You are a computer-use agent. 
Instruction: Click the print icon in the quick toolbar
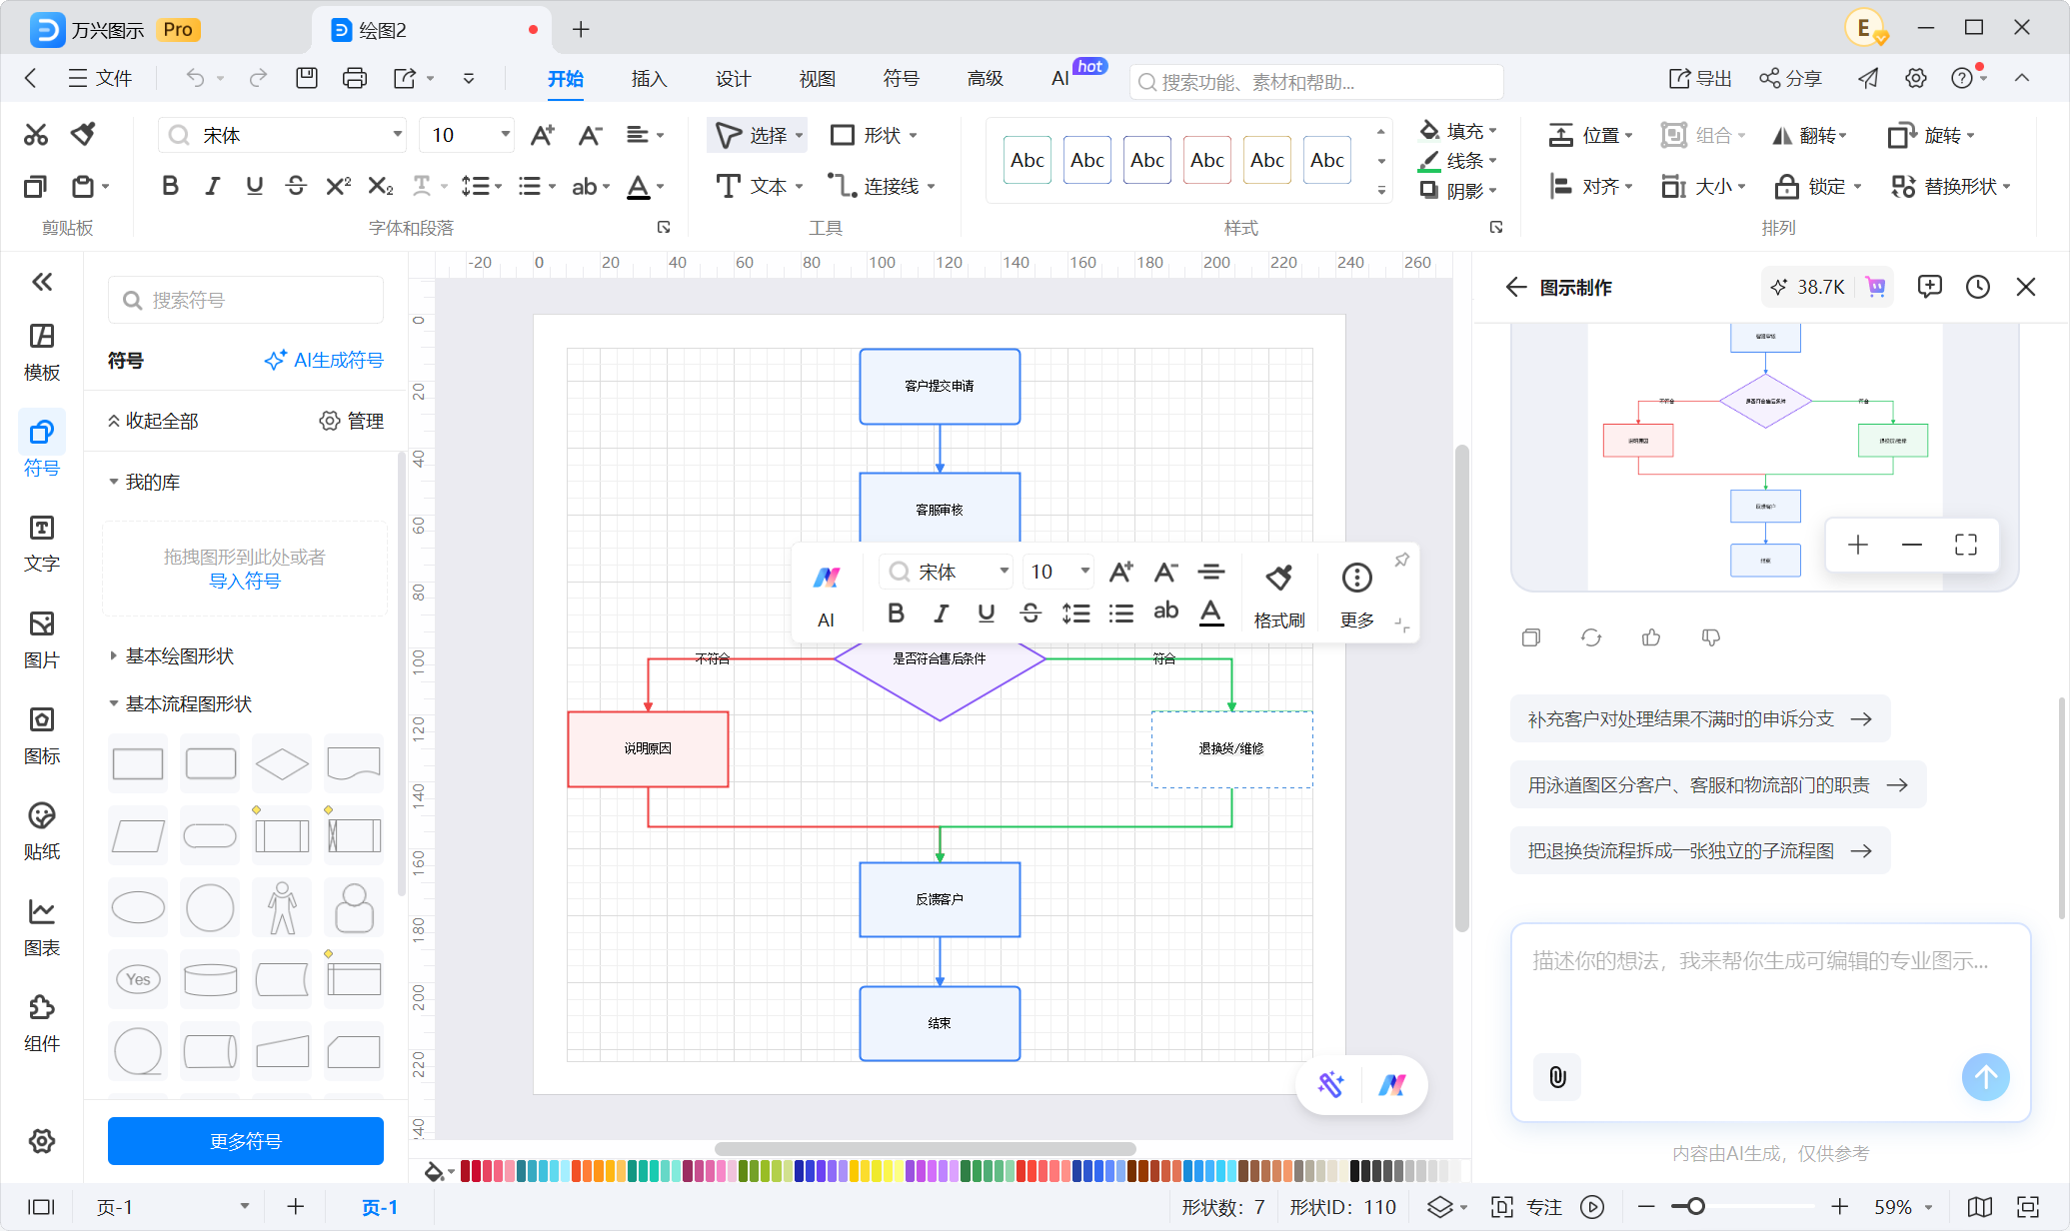pyautogui.click(x=354, y=78)
